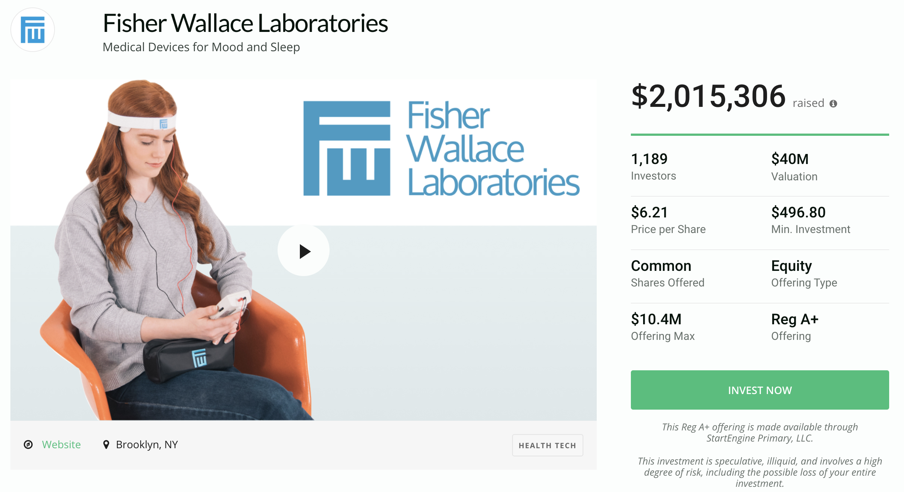Click the compass icon beside Website
This screenshot has height=492, width=904.
click(x=28, y=445)
